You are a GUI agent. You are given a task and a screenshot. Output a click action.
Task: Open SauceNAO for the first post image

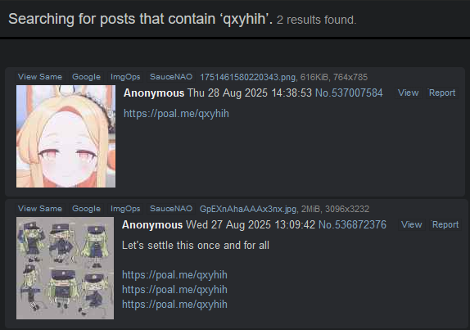[x=171, y=77]
